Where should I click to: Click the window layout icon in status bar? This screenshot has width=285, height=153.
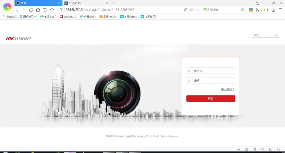[271, 149]
